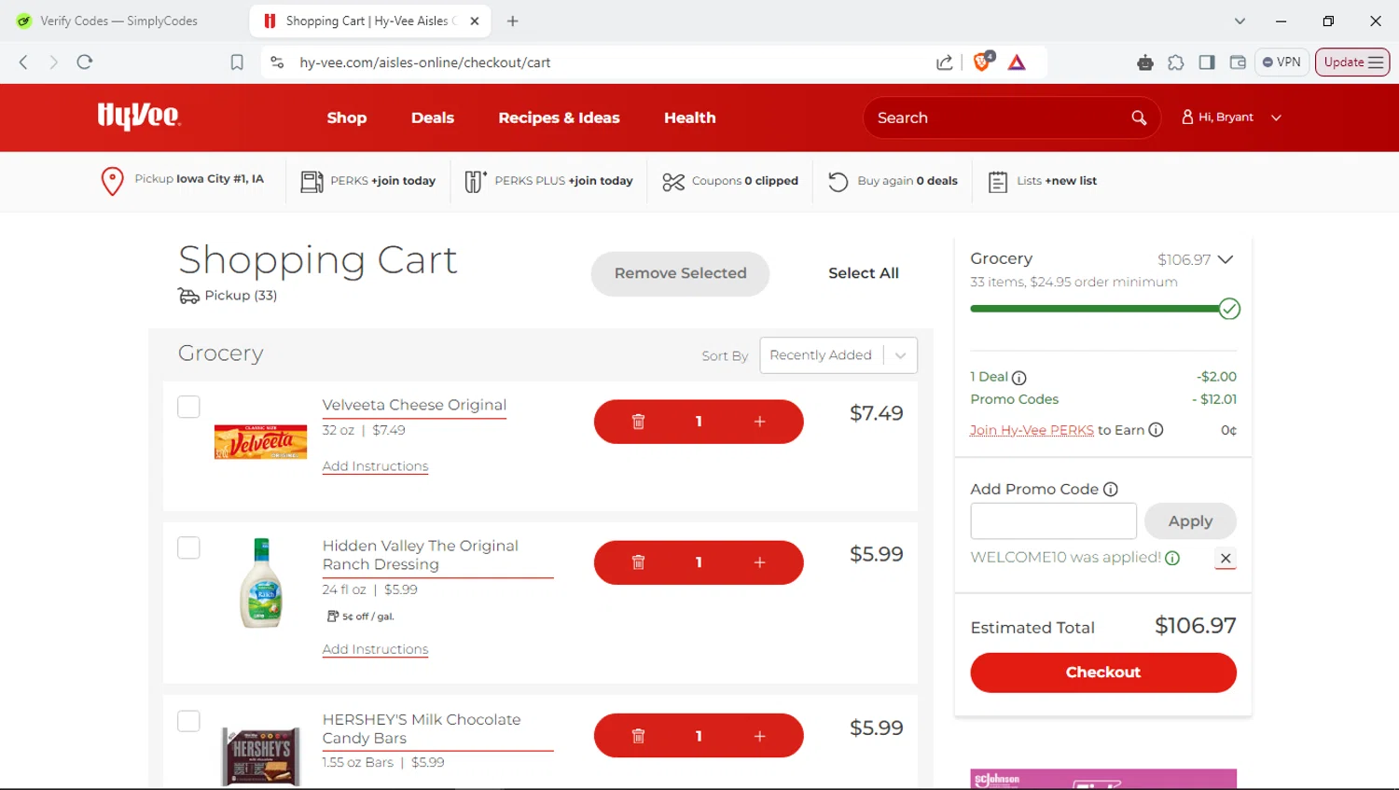Open Coupons 0 clipped
This screenshot has width=1399, height=790.
[730, 181]
